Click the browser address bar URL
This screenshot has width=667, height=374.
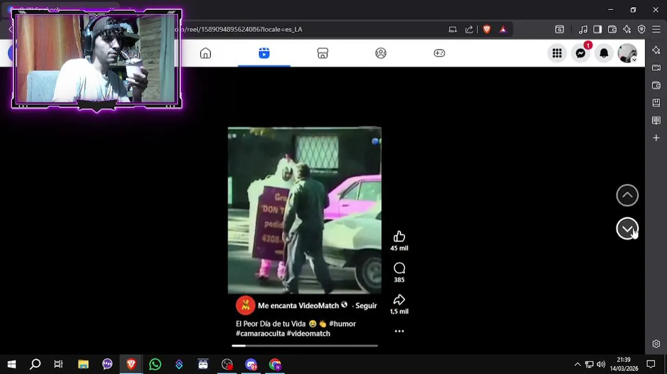(239, 29)
